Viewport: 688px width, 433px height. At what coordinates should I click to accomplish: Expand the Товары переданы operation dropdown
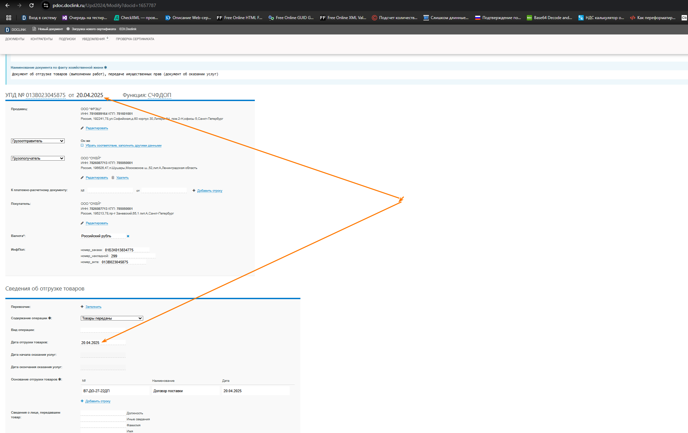click(x=112, y=319)
